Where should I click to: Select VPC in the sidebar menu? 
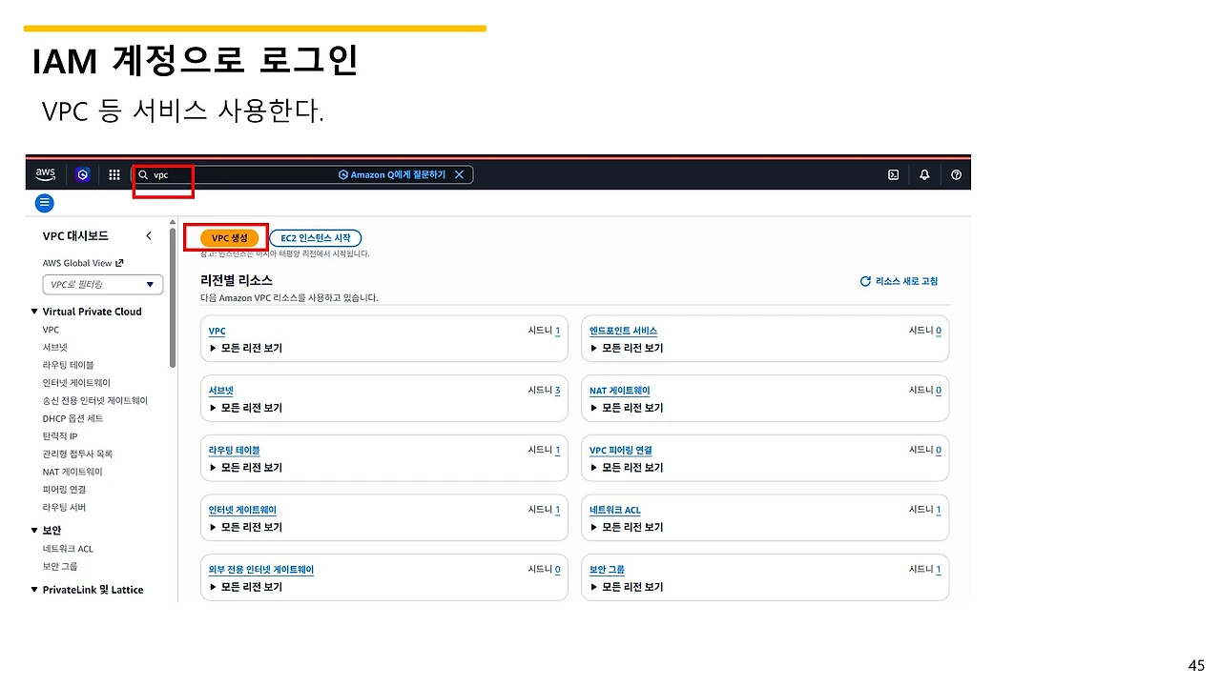tap(51, 330)
